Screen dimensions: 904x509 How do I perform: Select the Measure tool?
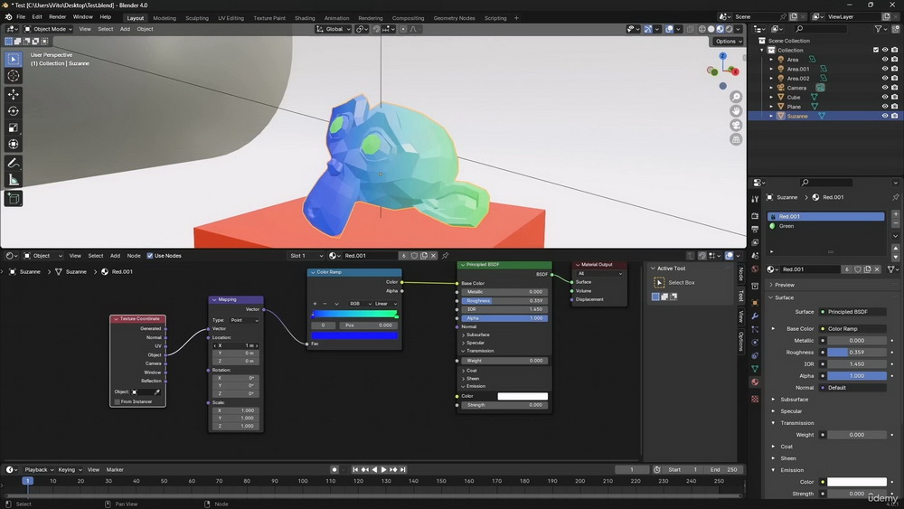coord(14,180)
